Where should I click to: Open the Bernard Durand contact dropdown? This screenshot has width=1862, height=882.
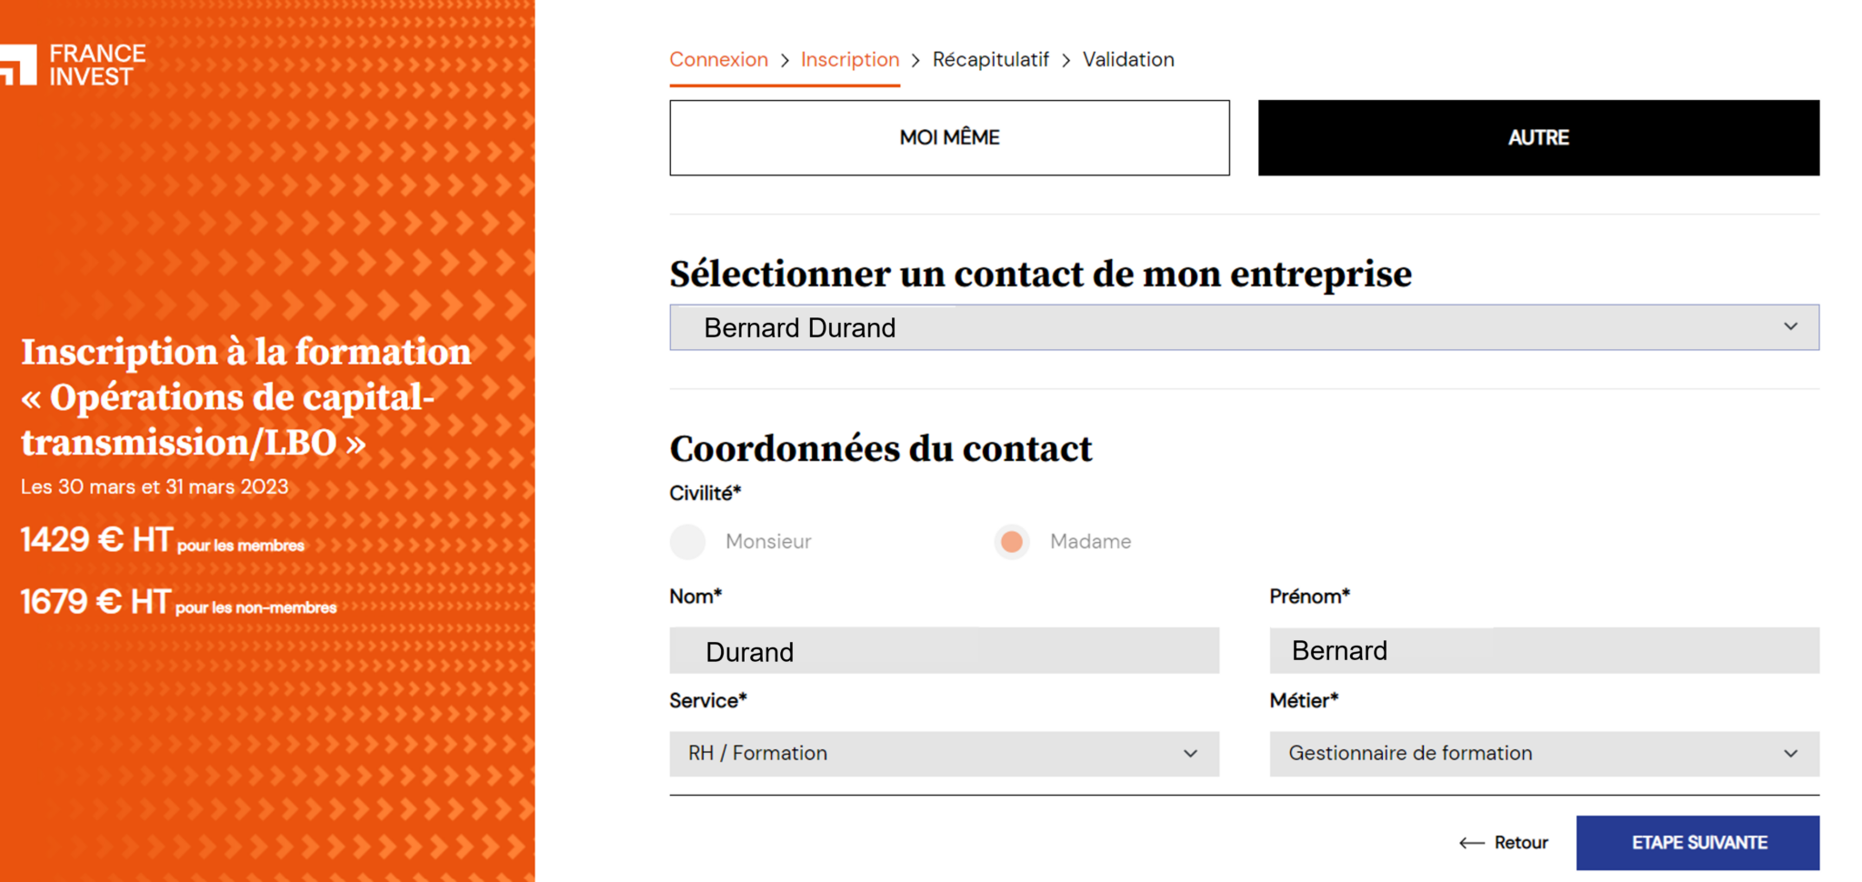click(1244, 326)
